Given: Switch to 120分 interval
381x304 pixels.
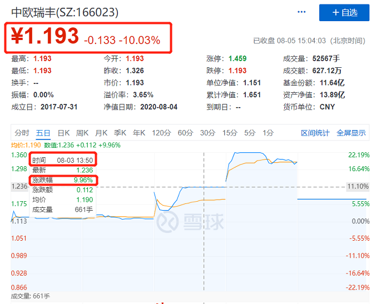Looking at the screenshot, I should coord(161,133).
